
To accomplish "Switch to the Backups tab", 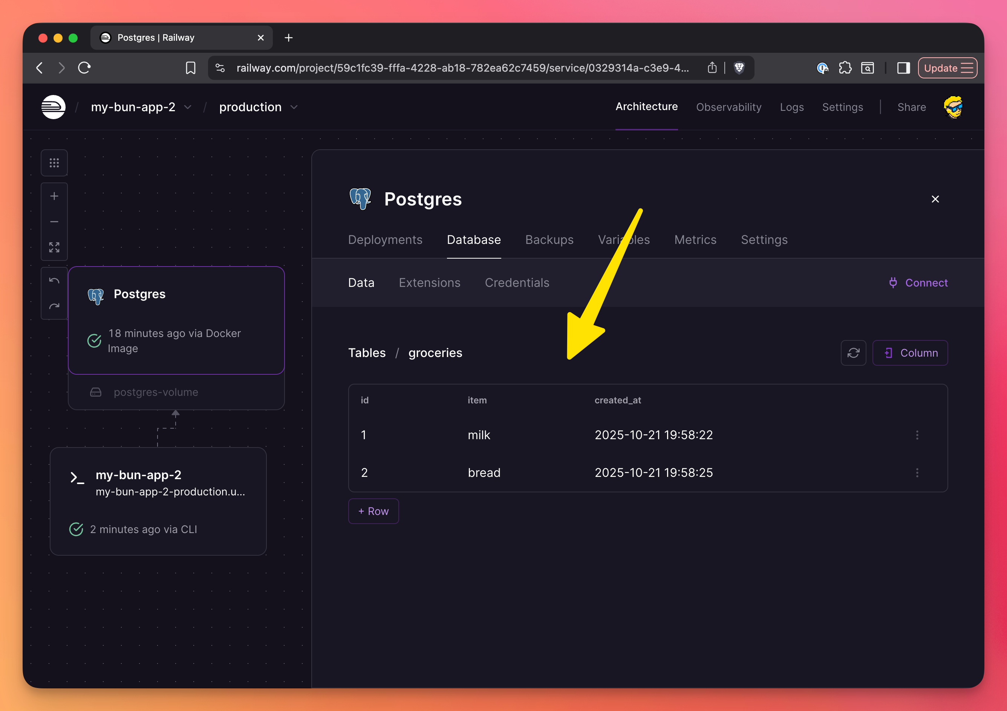I will [549, 239].
